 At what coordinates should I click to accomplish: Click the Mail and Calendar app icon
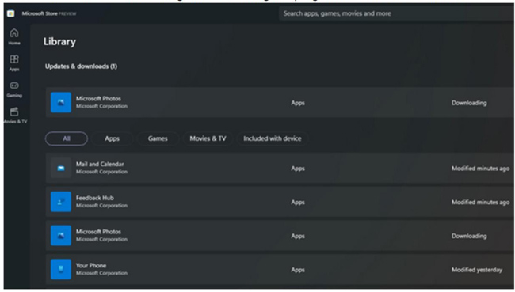click(61, 168)
